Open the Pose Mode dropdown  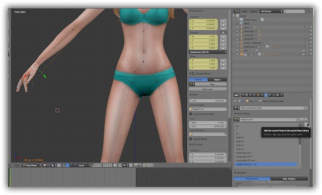pyautogui.click(x=32, y=165)
